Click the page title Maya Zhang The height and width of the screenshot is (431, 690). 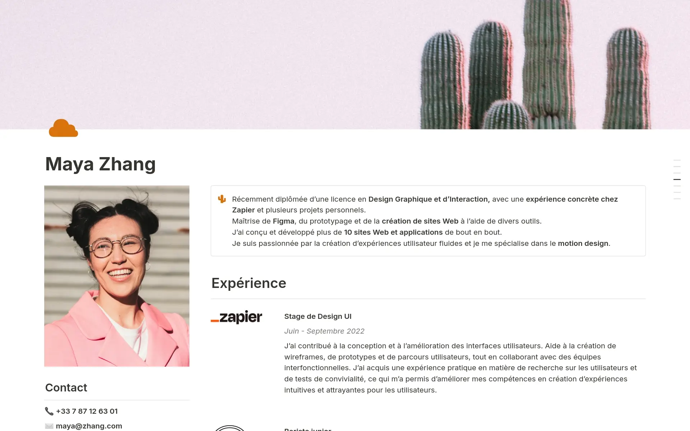(100, 164)
